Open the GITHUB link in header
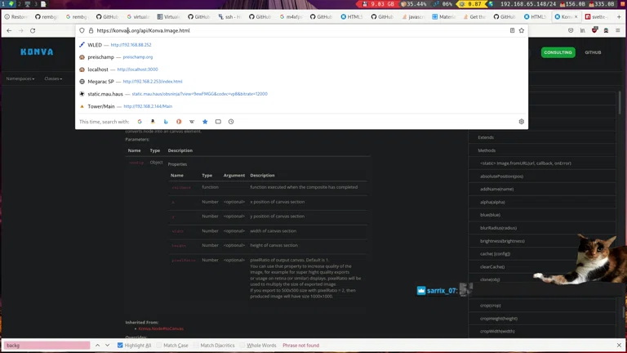Viewport: 627px width, 353px height. (x=593, y=52)
